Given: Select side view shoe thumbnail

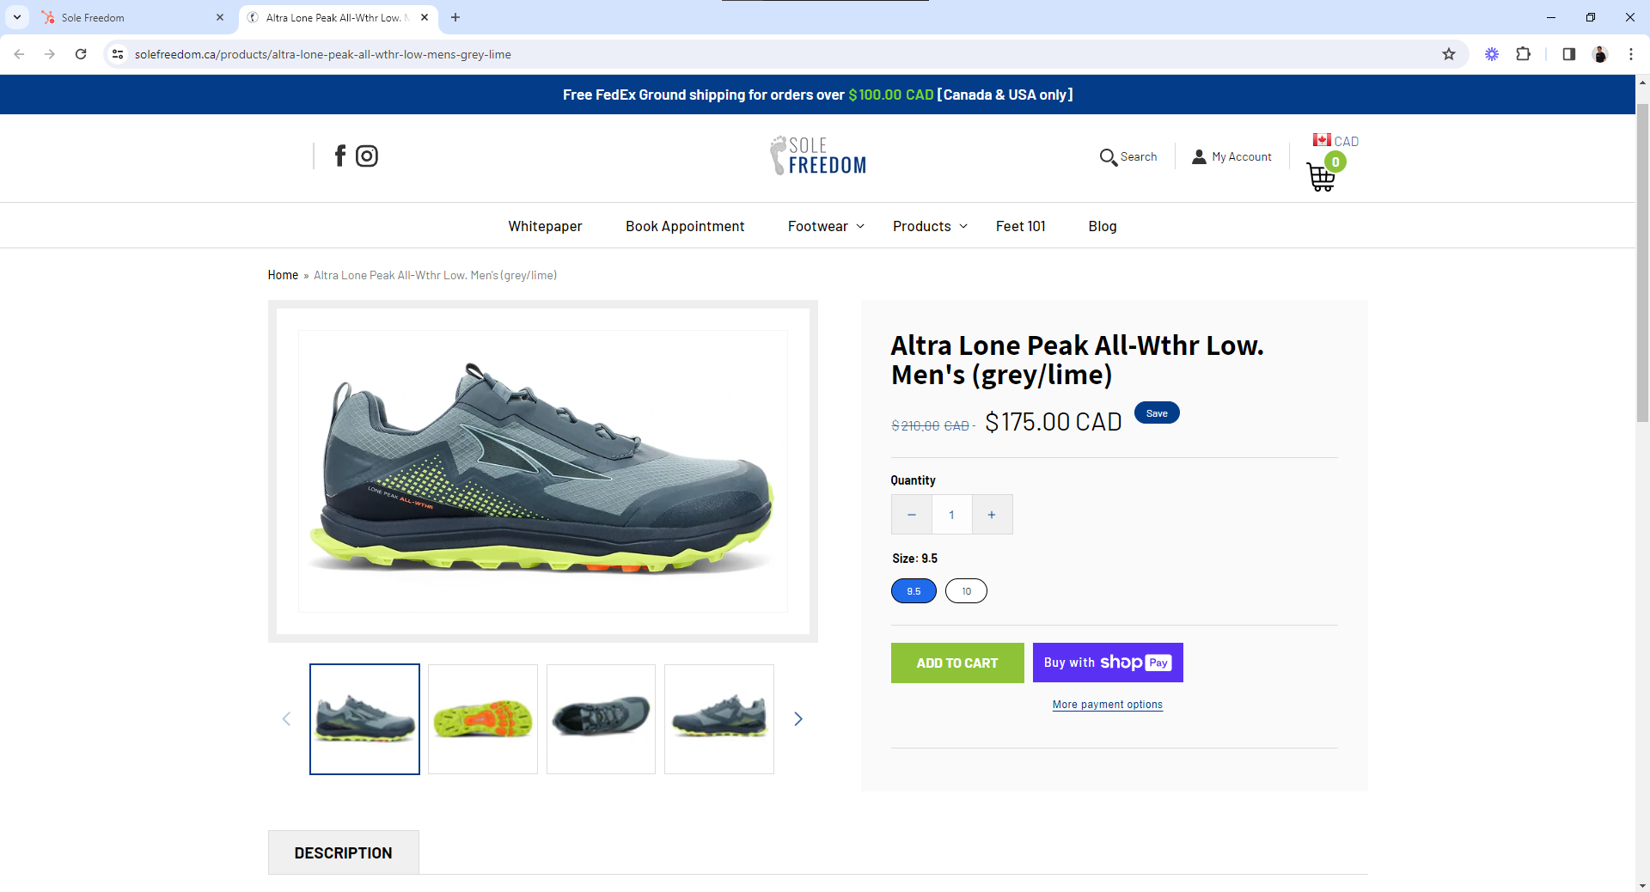Looking at the screenshot, I should pos(364,719).
